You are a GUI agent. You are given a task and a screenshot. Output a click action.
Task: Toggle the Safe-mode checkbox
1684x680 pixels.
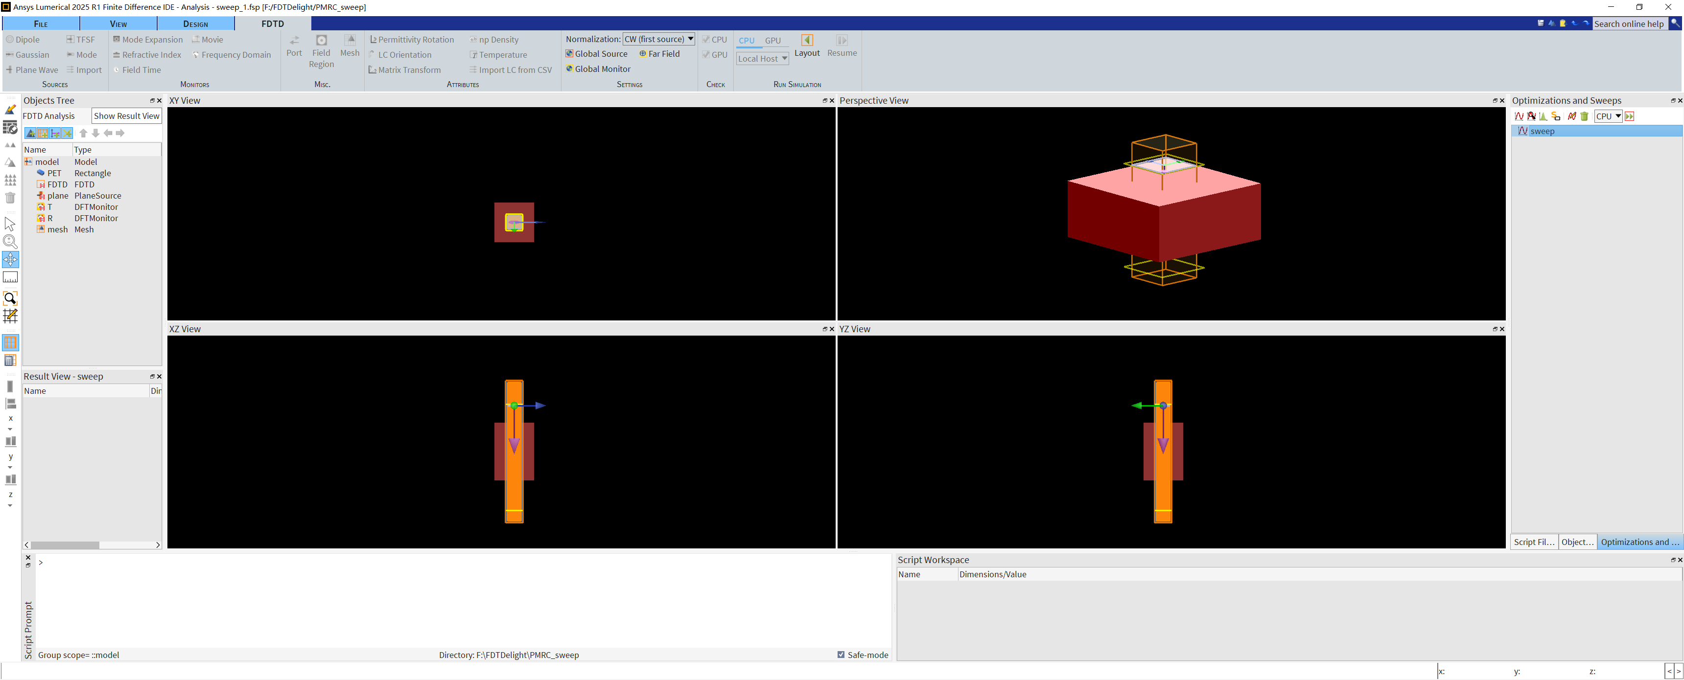[841, 655]
